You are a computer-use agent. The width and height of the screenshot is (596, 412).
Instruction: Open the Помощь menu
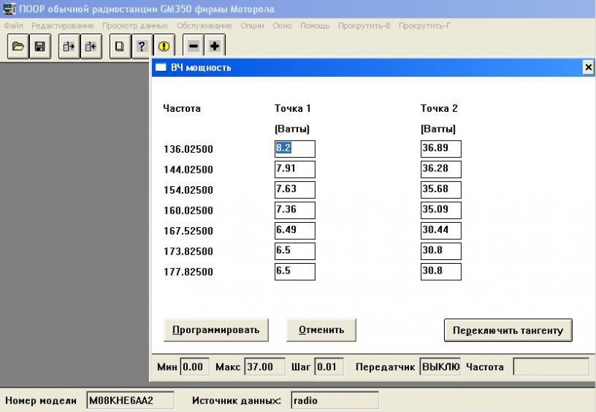(x=314, y=25)
